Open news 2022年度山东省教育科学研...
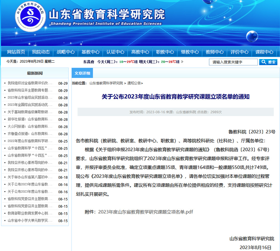The height and width of the screenshot is (251, 280). [30, 141]
